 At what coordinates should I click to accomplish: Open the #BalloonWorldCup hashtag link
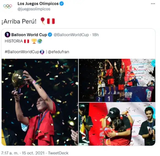[22, 52]
